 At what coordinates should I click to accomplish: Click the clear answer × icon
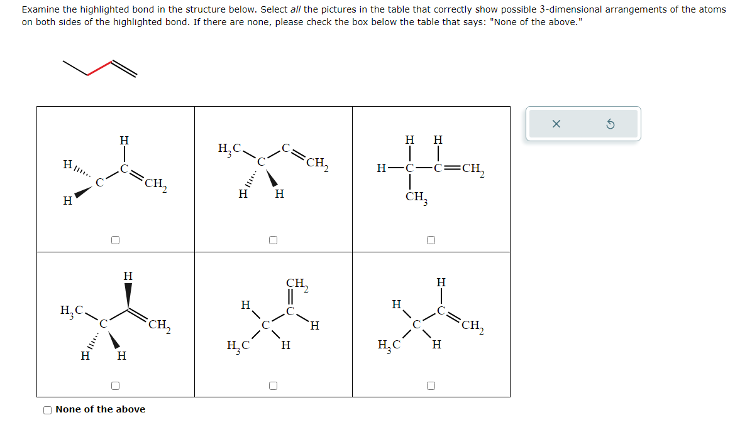coord(556,123)
